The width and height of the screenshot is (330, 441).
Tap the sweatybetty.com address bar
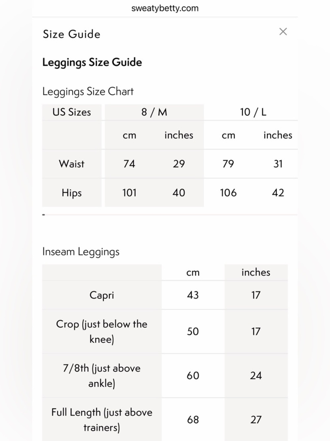point(165,8)
